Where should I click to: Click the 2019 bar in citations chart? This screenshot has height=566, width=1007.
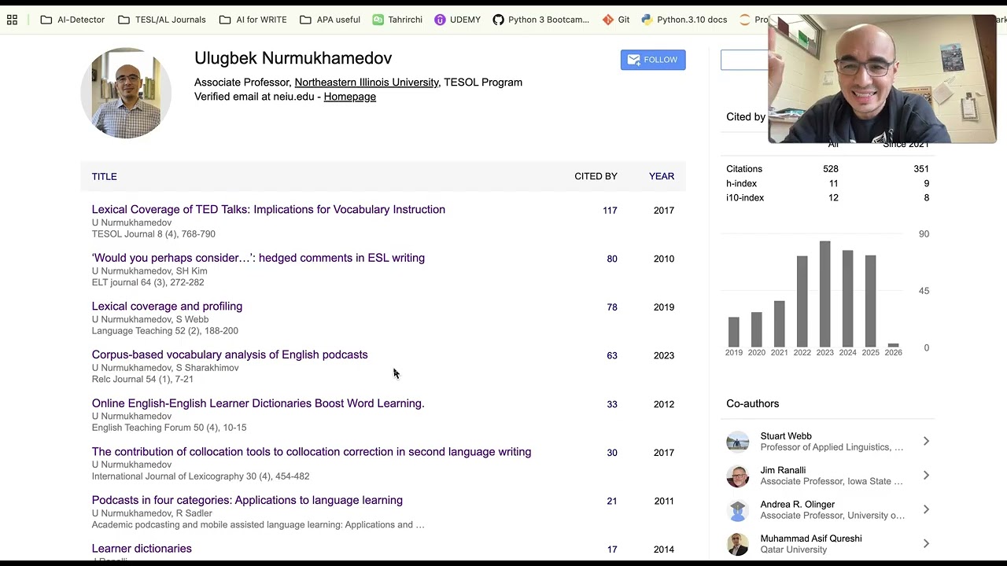click(x=734, y=333)
